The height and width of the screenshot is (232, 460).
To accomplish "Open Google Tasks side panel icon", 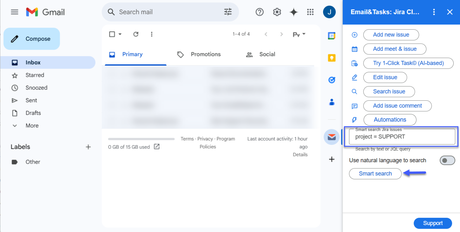I will point(331,80).
